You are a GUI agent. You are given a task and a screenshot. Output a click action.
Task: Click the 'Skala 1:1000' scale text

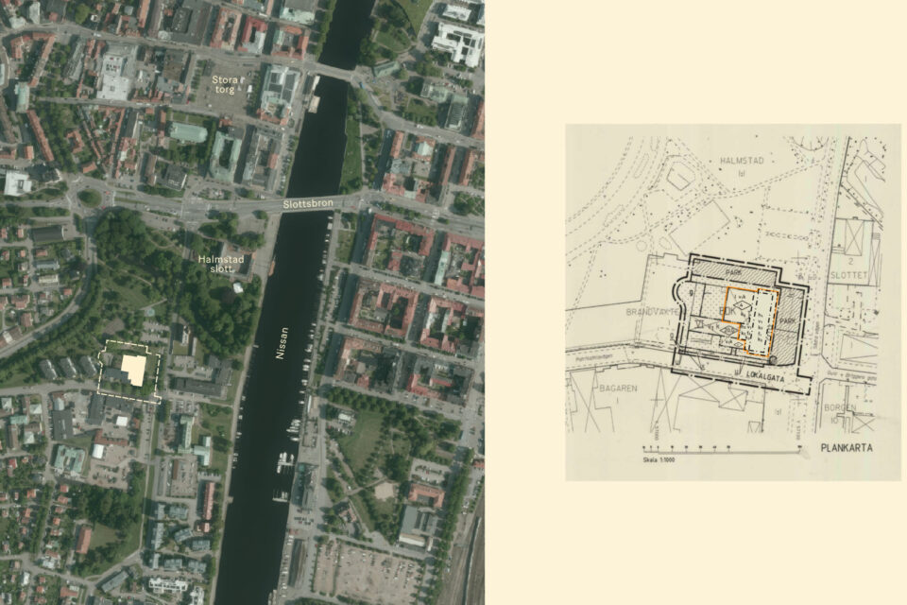pos(659,459)
